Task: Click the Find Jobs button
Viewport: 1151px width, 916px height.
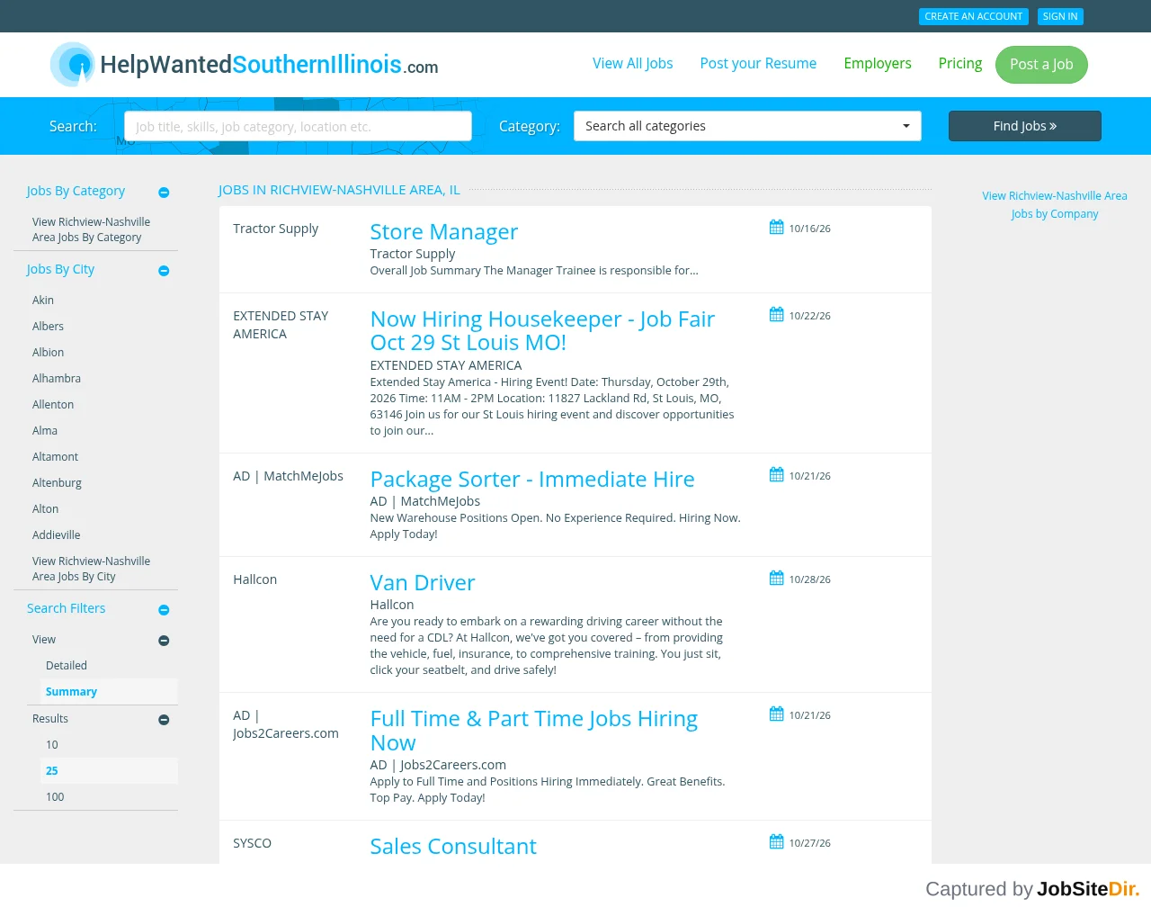Action: [1025, 126]
